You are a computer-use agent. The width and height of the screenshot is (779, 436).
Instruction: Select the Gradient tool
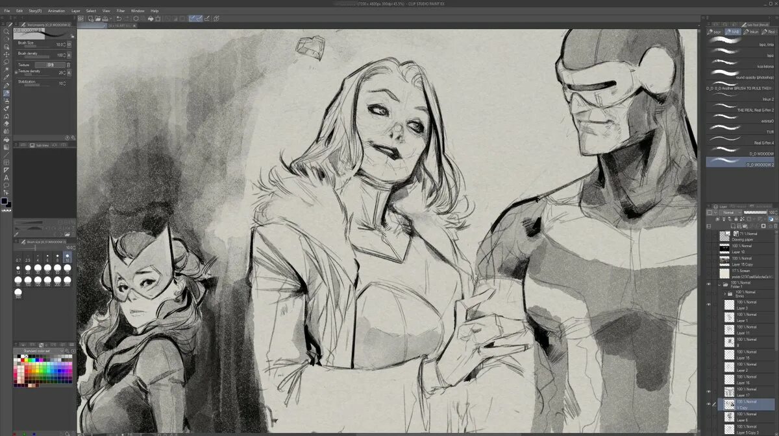click(6, 147)
